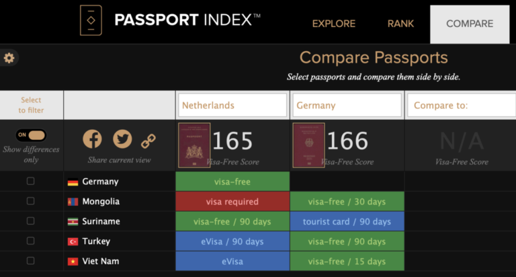Open the settings gear icon
Image resolution: width=516 pixels, height=277 pixels.
[9, 58]
